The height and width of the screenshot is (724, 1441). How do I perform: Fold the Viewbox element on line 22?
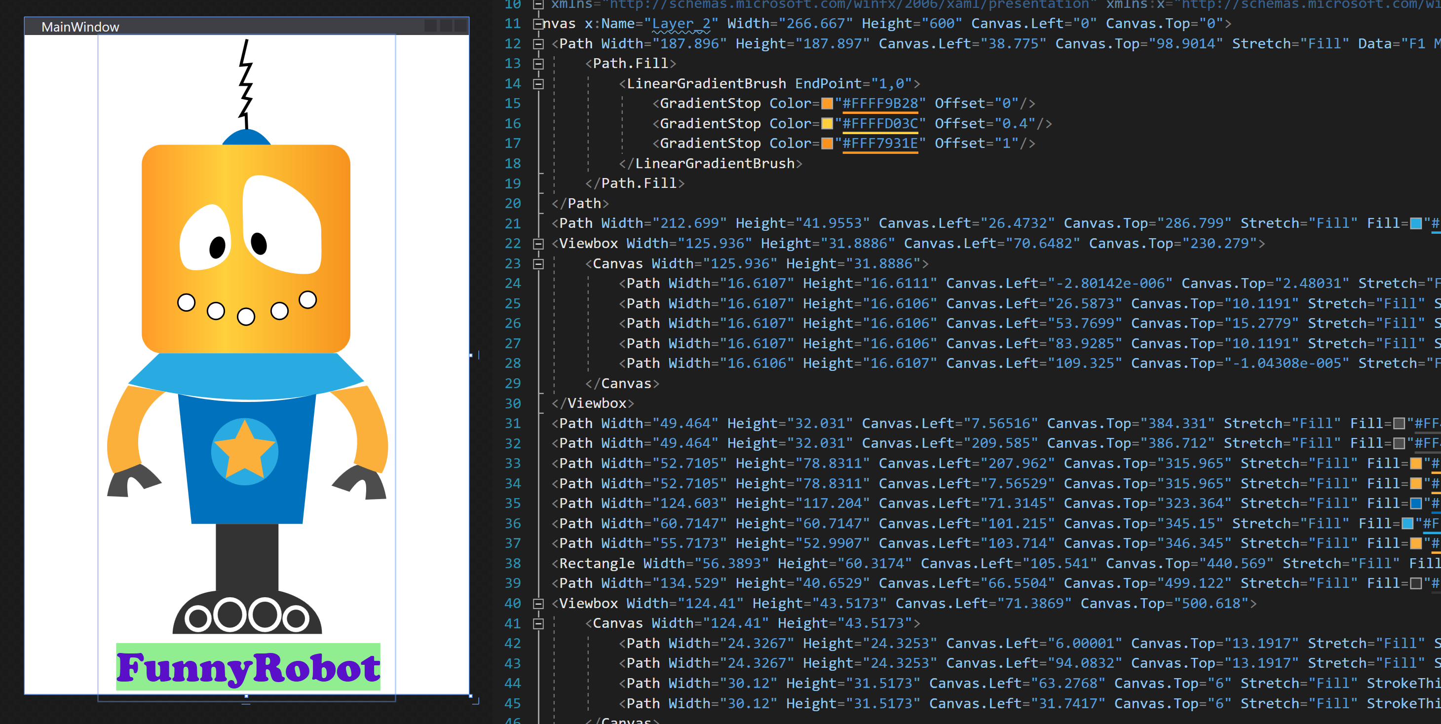(x=538, y=244)
